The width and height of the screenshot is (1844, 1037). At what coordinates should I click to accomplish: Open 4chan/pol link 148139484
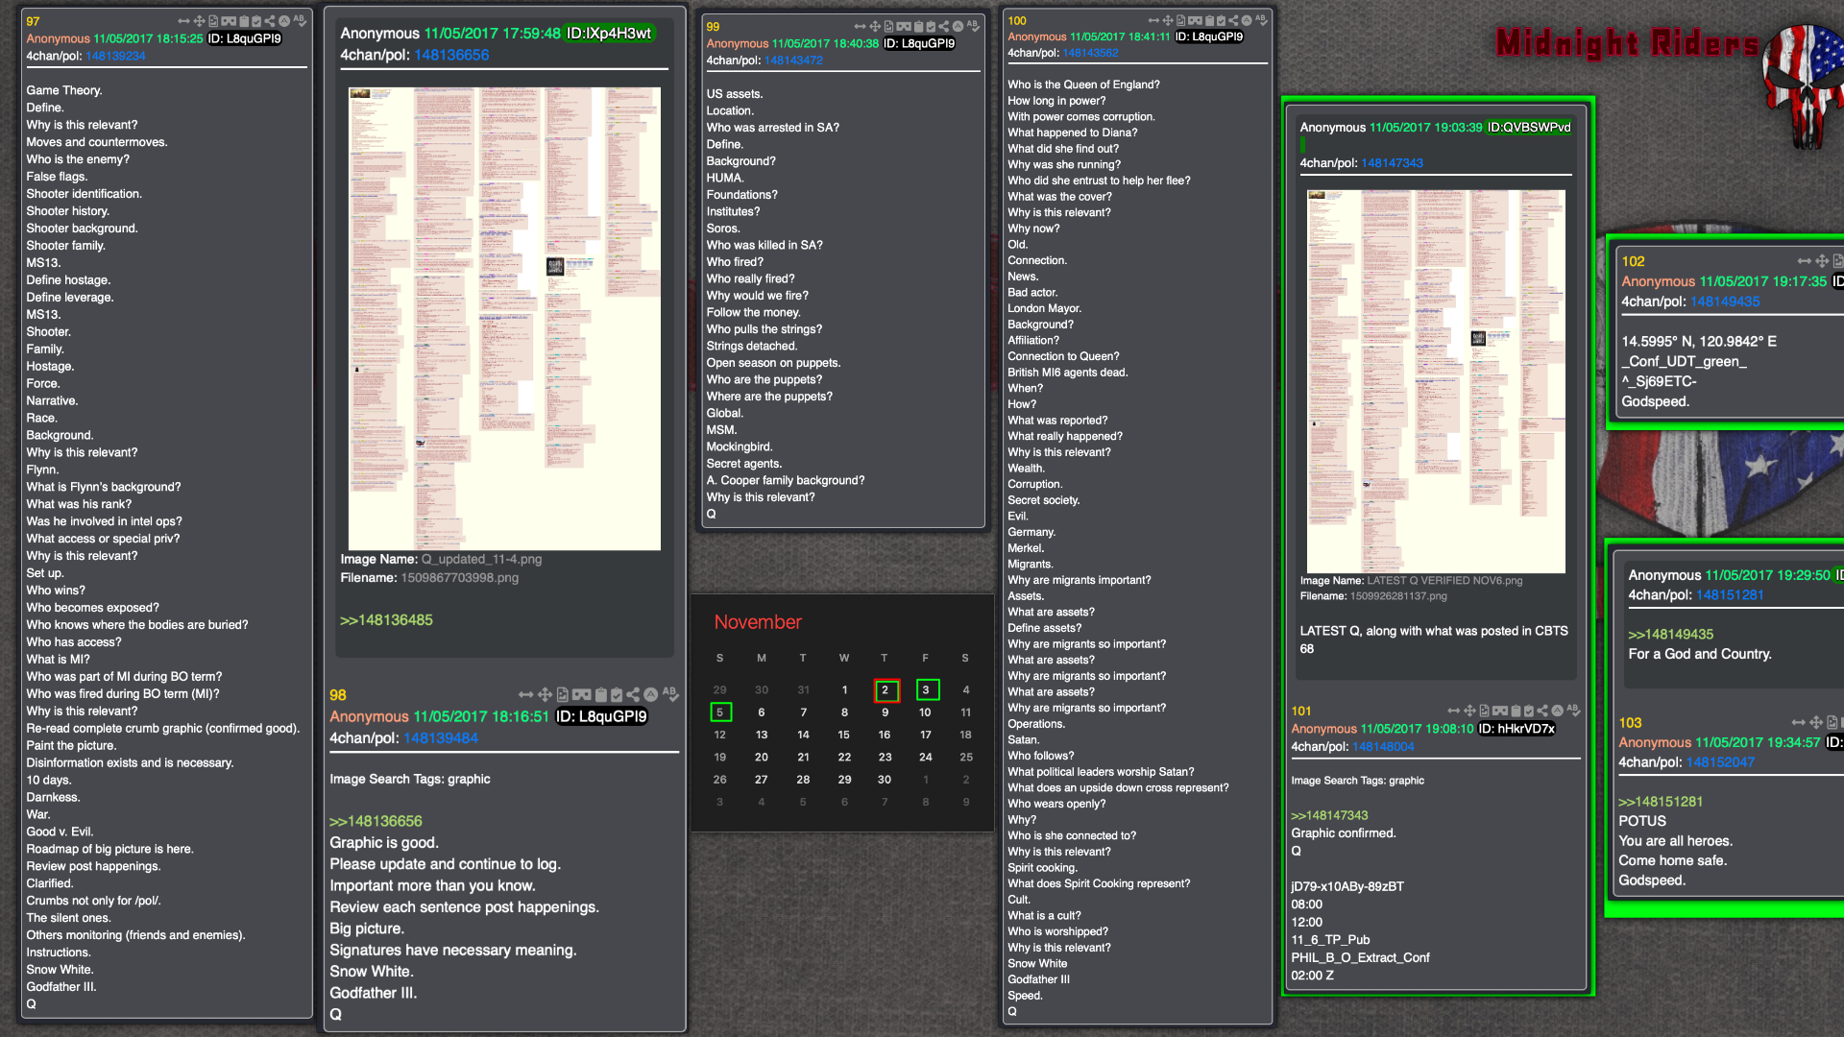[440, 737]
